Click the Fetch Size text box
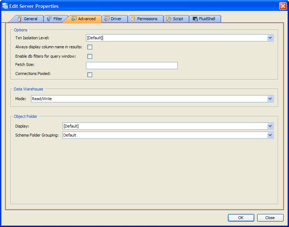 (132, 66)
